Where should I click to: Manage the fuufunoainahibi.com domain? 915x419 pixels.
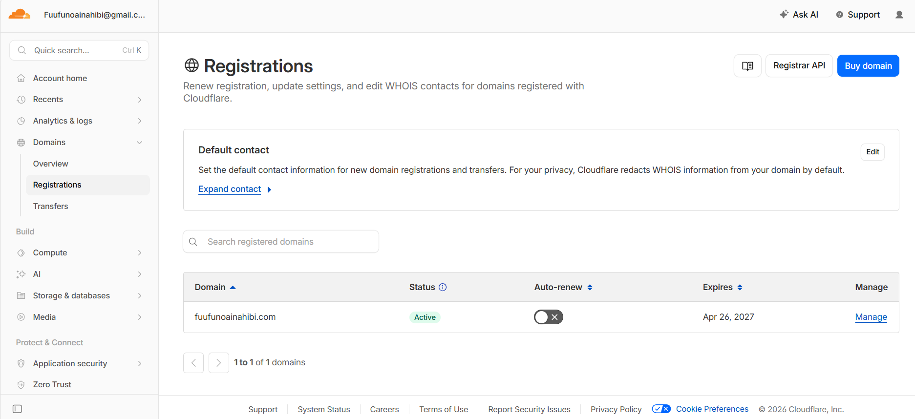click(871, 317)
